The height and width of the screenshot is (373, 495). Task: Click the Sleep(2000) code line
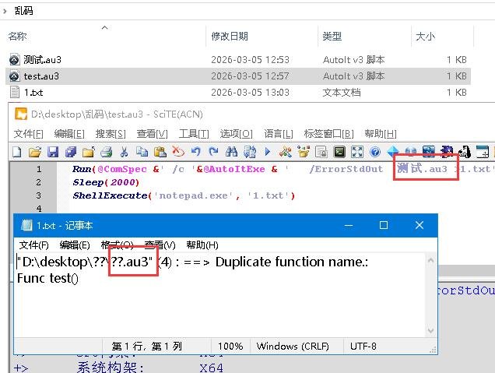[x=106, y=182]
